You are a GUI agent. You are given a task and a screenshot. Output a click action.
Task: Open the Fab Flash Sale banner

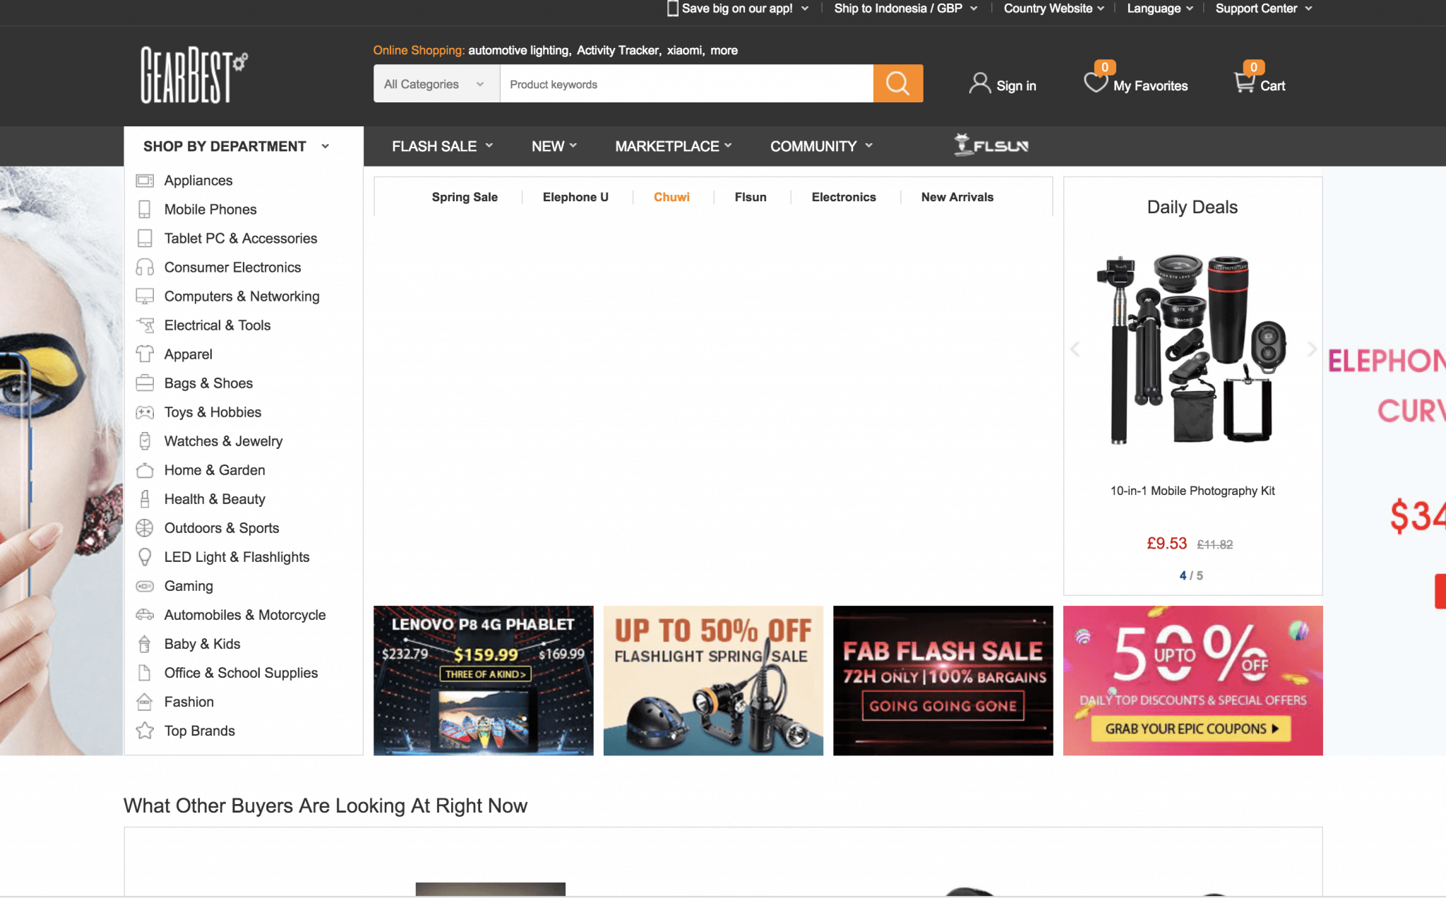click(x=943, y=681)
